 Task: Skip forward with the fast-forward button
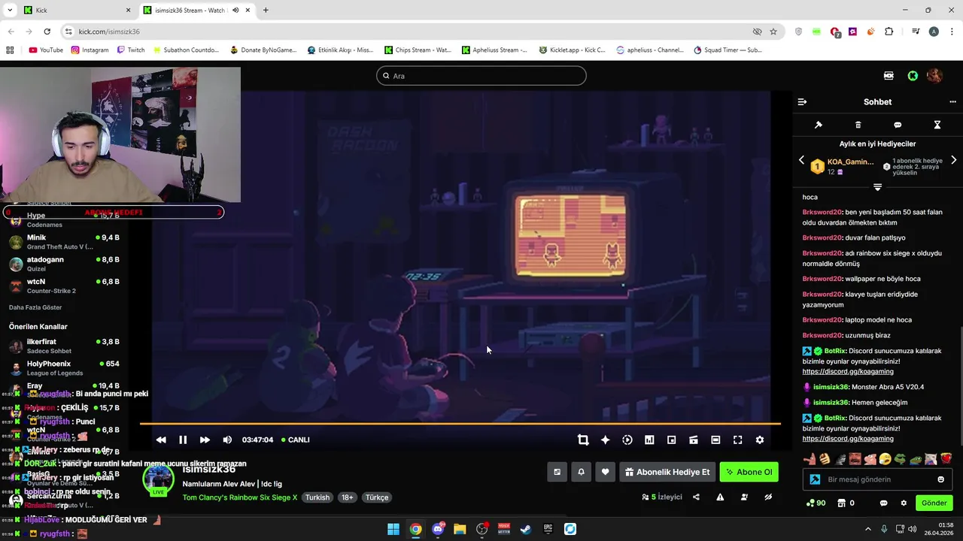click(x=205, y=440)
